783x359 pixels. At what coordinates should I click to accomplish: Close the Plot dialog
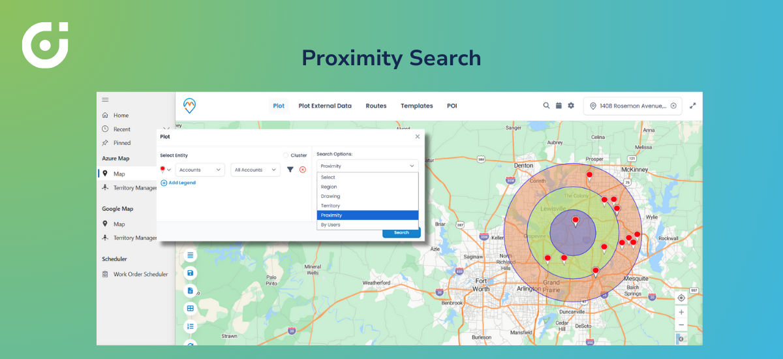pos(418,136)
